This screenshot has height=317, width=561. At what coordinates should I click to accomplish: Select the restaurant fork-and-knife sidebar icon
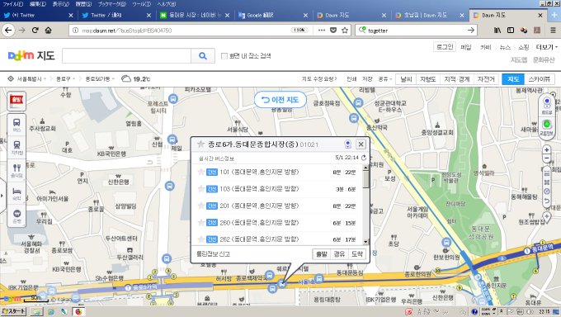click(x=16, y=170)
